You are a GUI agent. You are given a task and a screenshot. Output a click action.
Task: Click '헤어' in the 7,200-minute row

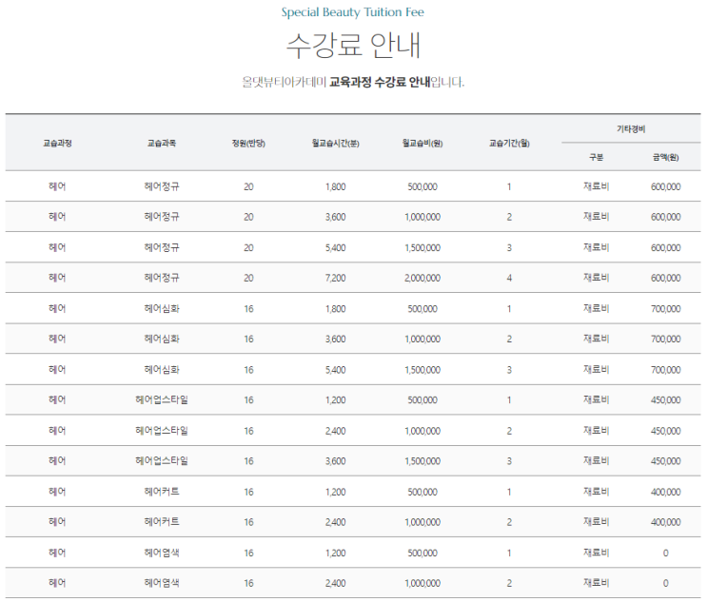pos(57,278)
